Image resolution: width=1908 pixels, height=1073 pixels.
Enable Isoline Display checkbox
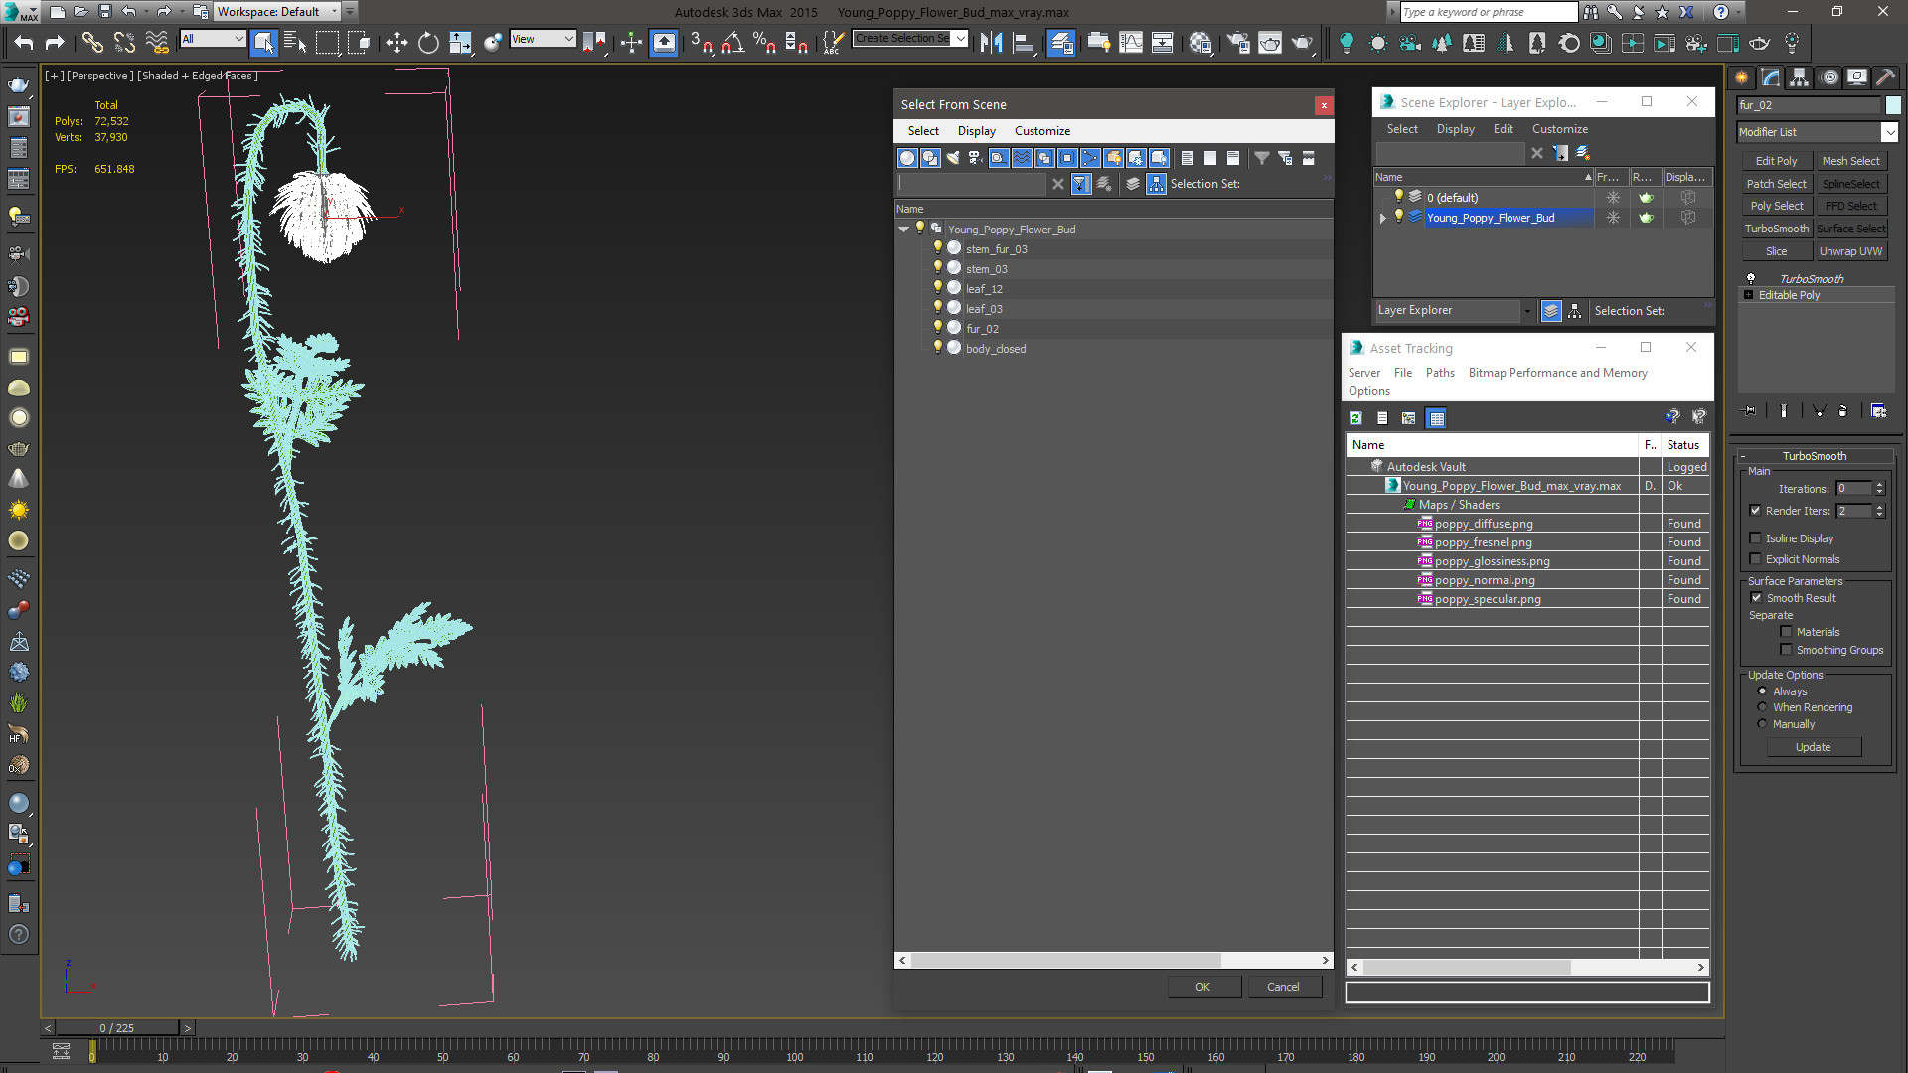coord(1756,538)
